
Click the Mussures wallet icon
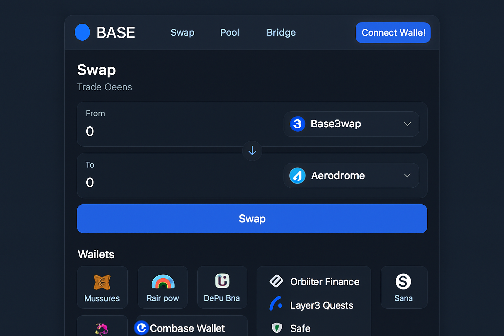pos(102,282)
